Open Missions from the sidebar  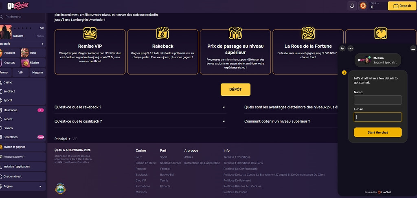coord(10,53)
